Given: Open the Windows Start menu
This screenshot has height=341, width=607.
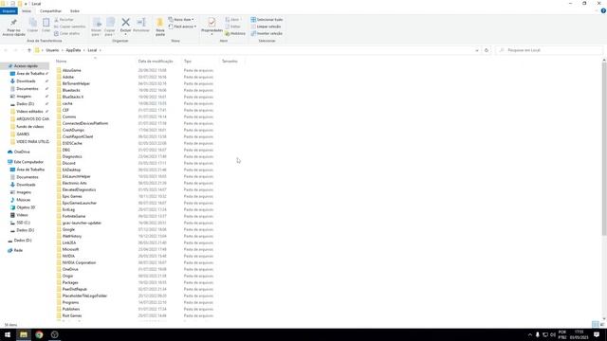Looking at the screenshot, I should tap(8, 334).
